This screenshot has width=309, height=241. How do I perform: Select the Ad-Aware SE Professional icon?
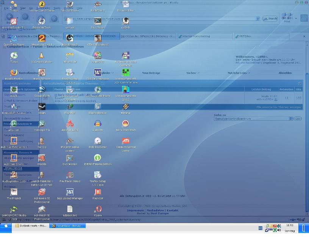pyautogui.click(x=42, y=196)
